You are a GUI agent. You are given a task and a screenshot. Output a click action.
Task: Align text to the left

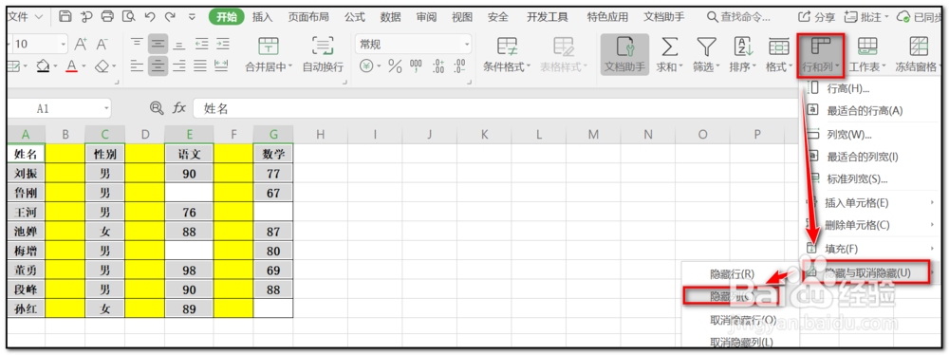pos(138,66)
